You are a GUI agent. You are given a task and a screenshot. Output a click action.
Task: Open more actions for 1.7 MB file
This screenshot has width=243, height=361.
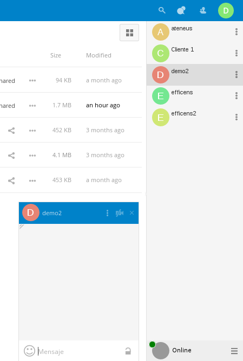(32, 106)
